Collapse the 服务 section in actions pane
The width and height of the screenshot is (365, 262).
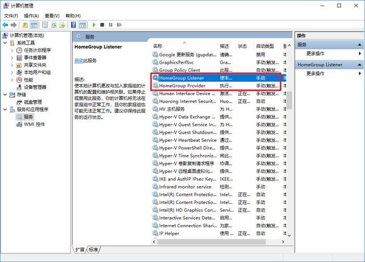(x=359, y=44)
